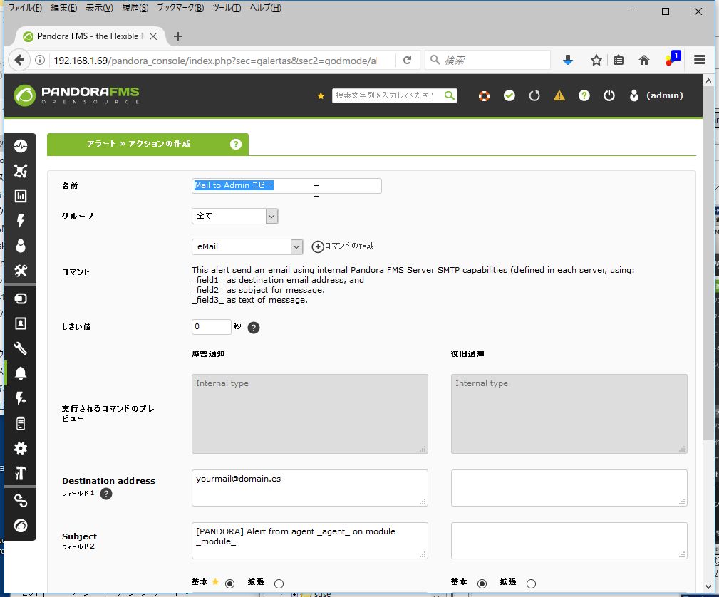Click the Subject 復旧通知 textarea
The image size is (719, 597).
[x=569, y=541]
